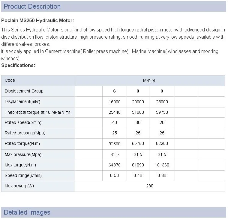Viewport: 228px width, 220px height.
Task: Select the MS250 table header cell
Action: [x=150, y=81]
